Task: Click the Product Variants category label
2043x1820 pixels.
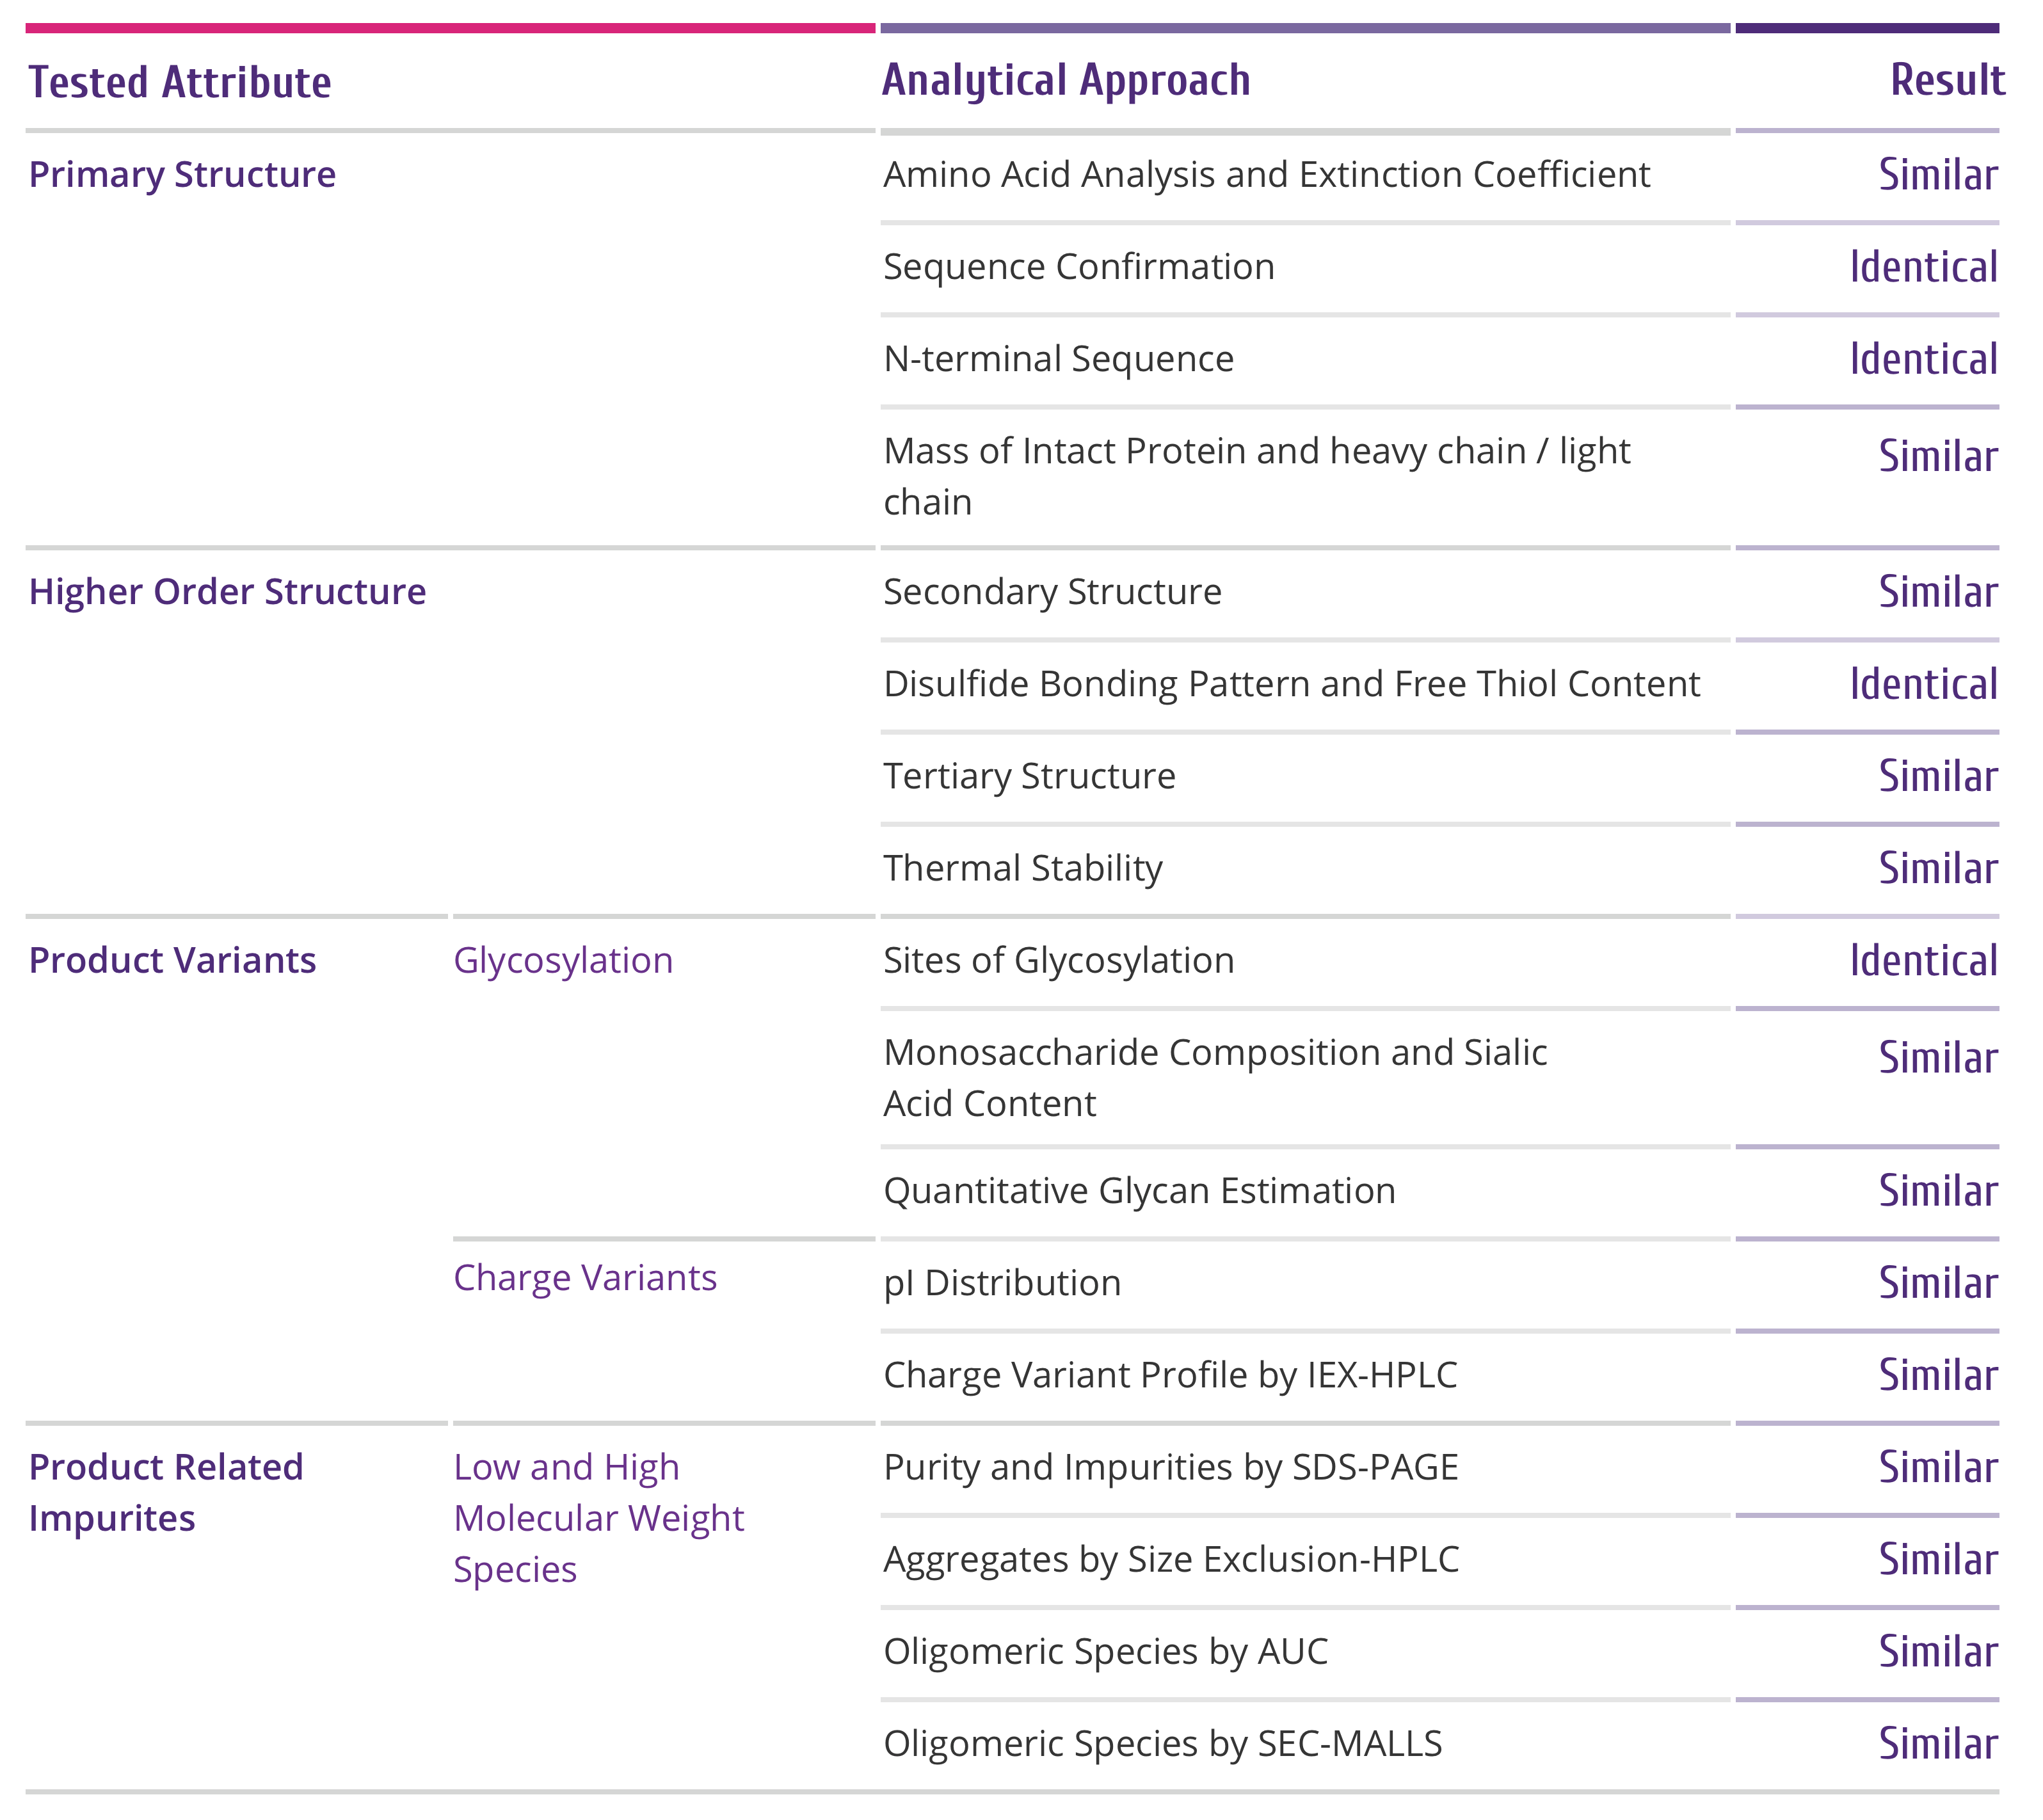Action: pos(172,961)
